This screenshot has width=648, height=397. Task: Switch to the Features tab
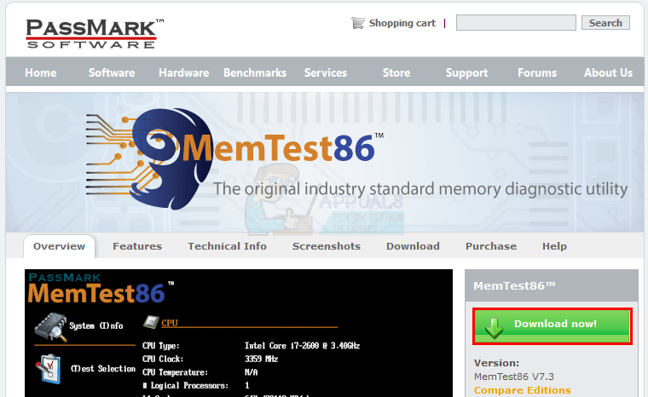pyautogui.click(x=137, y=246)
